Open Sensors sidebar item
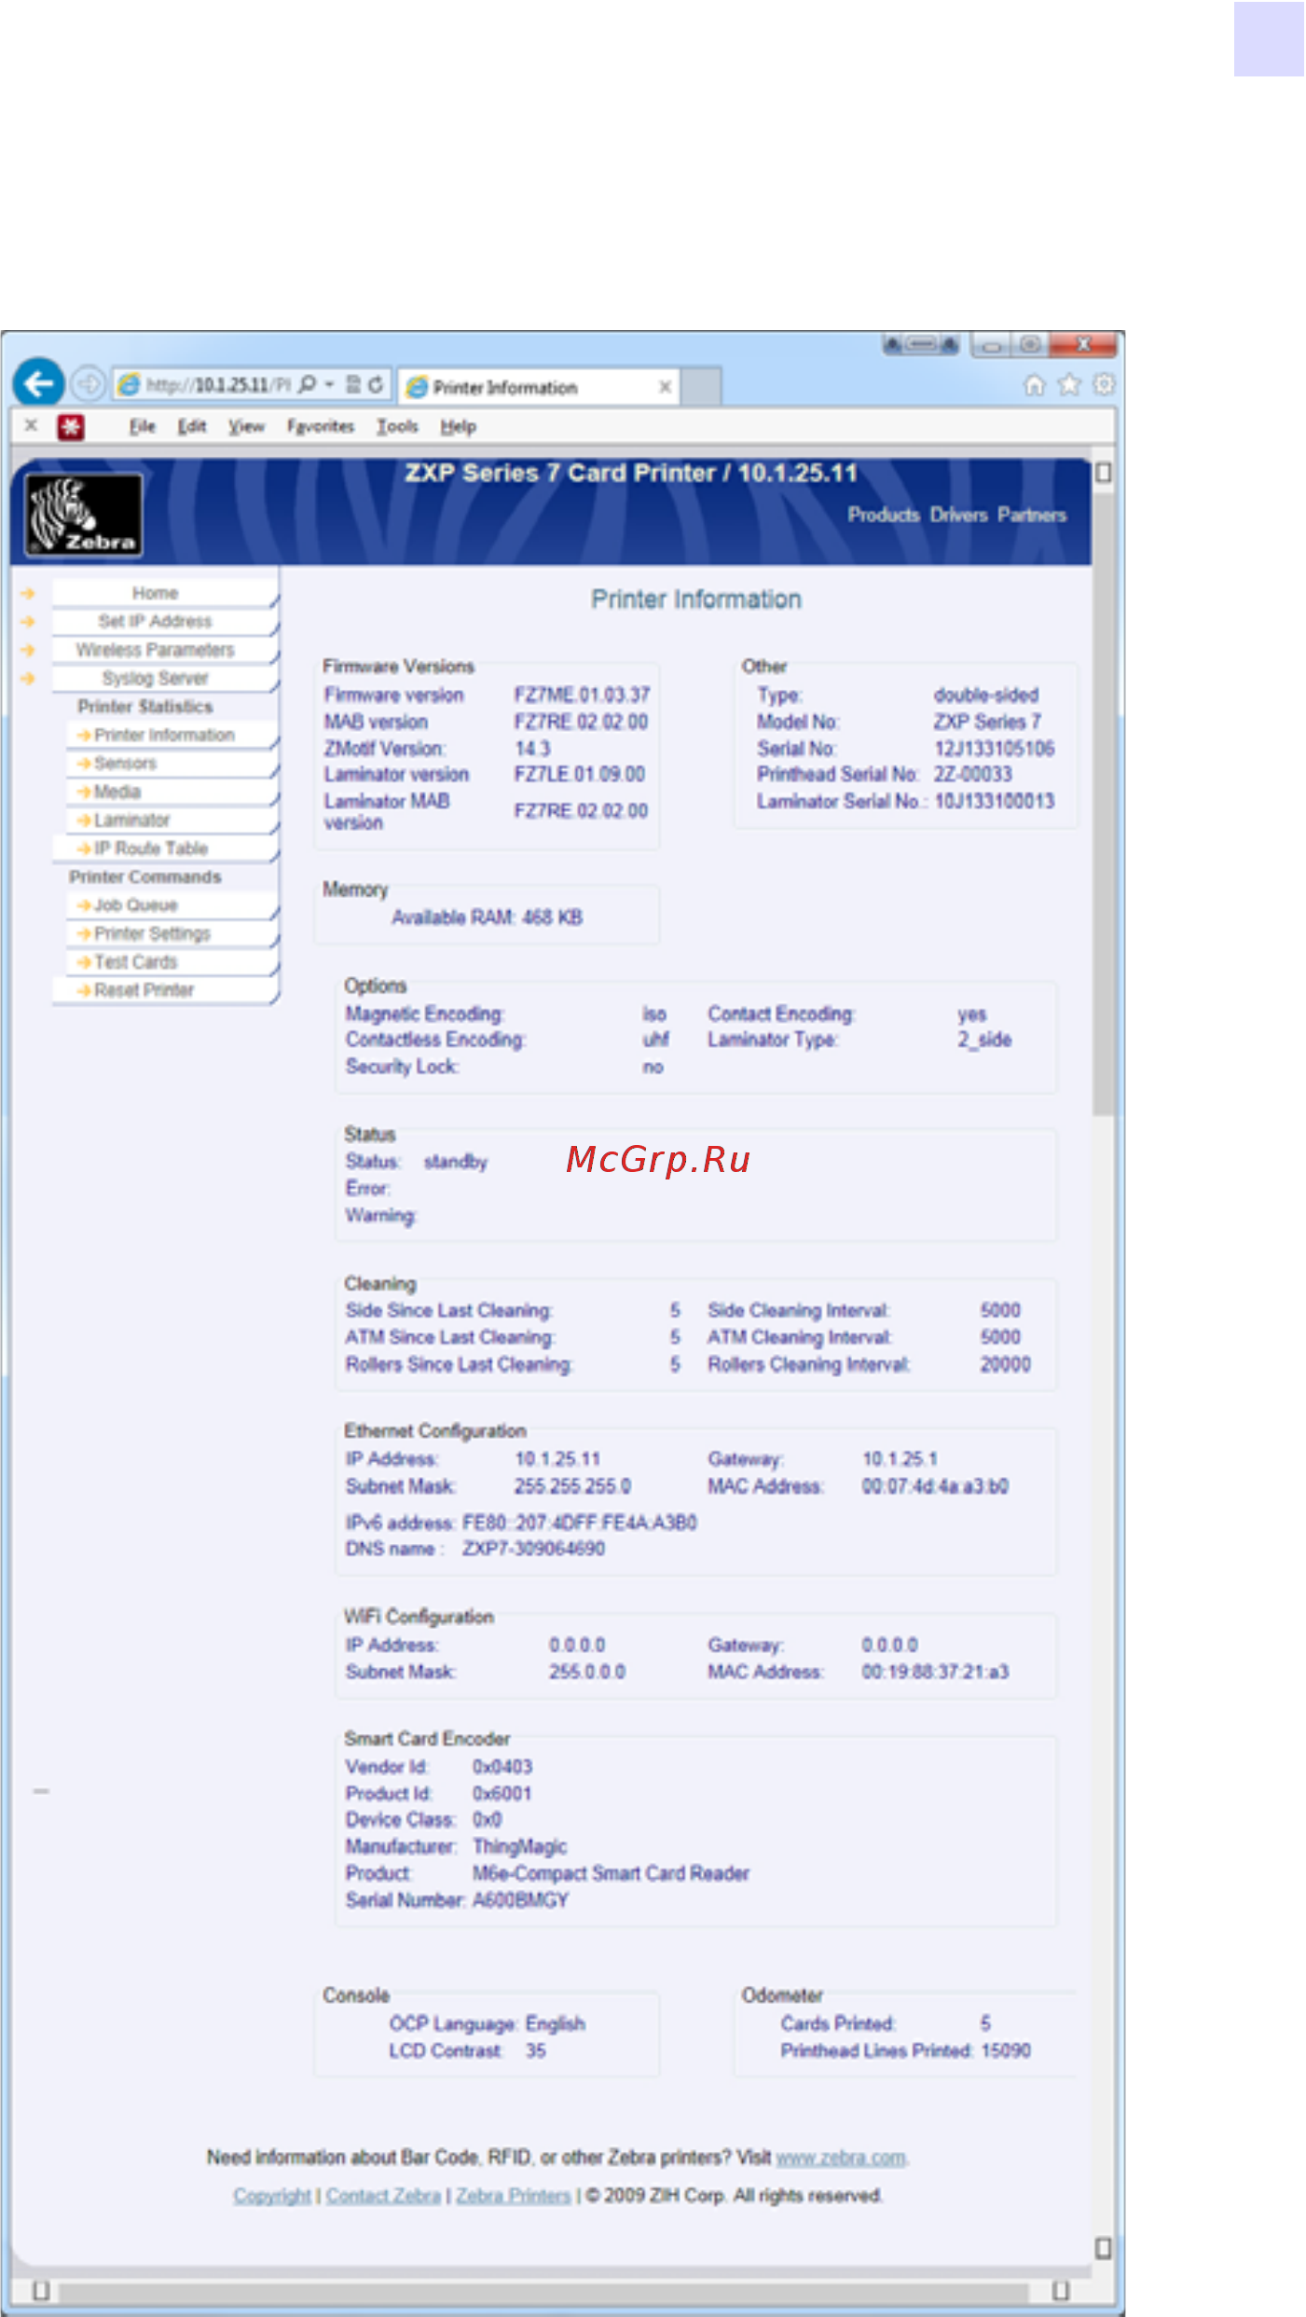This screenshot has height=2317, width=1306. [x=172, y=764]
